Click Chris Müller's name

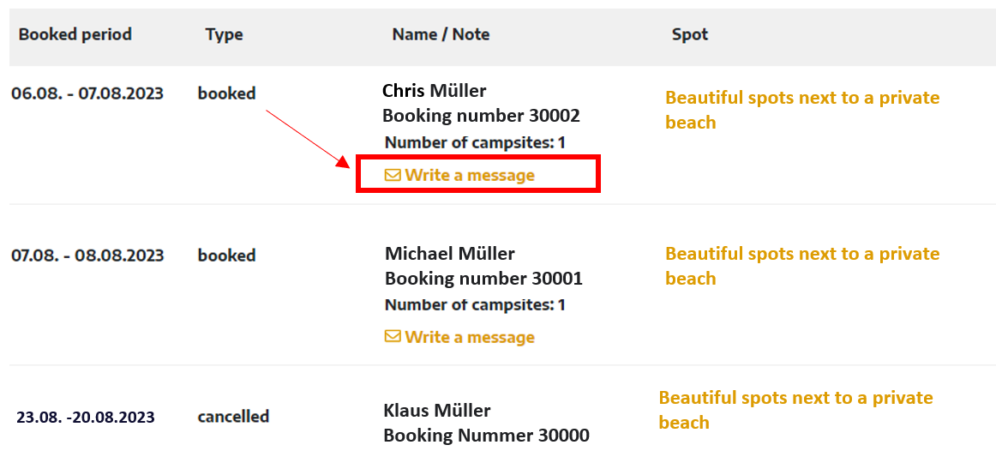point(435,91)
